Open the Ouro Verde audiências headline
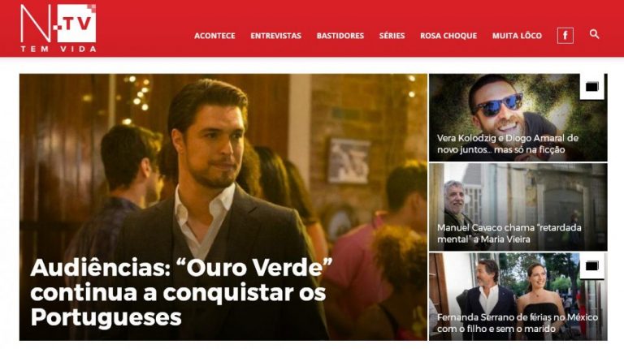The image size is (624, 349). click(x=181, y=292)
